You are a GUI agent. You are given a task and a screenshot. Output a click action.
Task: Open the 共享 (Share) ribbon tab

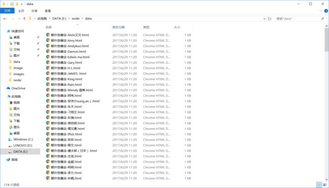[x=34, y=11]
